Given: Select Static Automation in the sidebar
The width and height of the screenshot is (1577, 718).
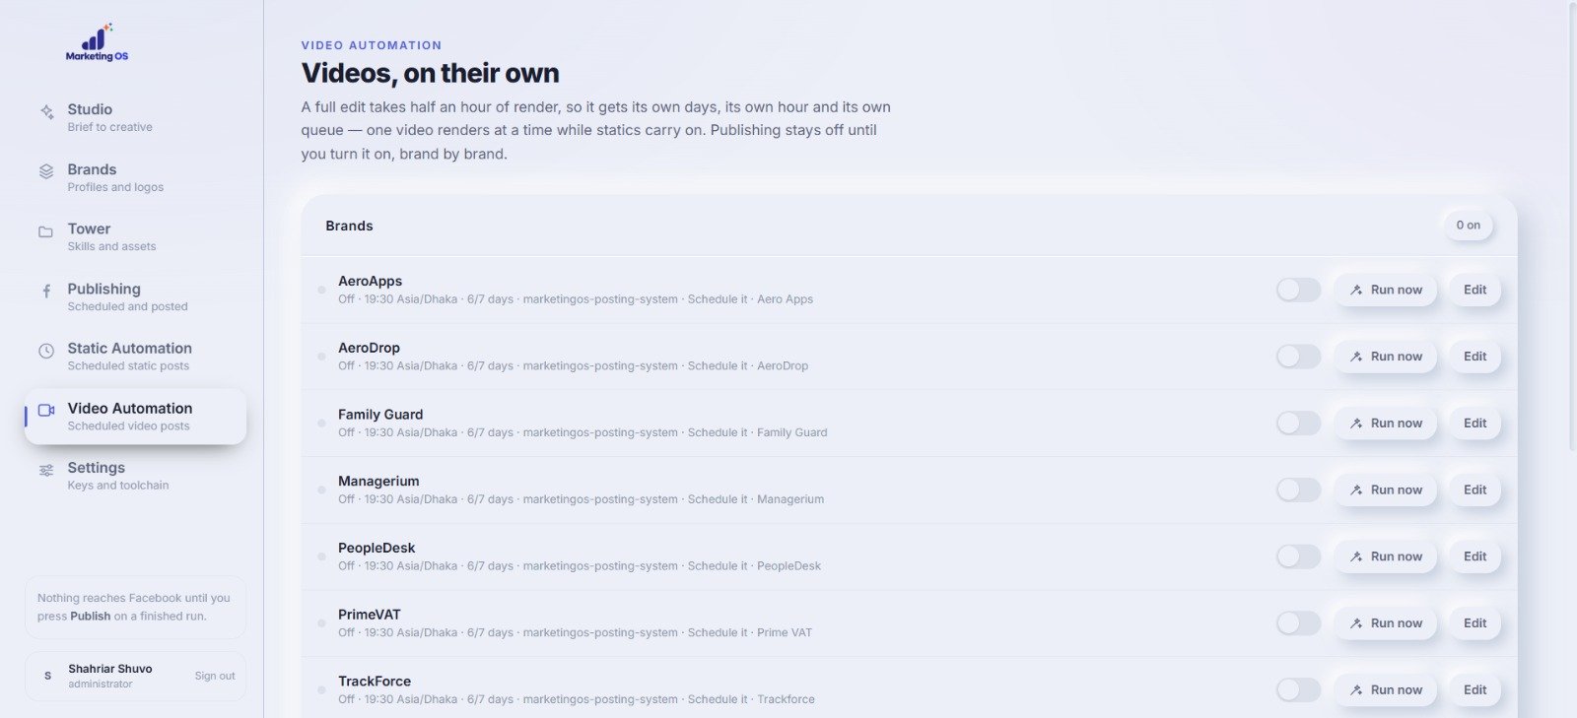Looking at the screenshot, I should pos(135,356).
